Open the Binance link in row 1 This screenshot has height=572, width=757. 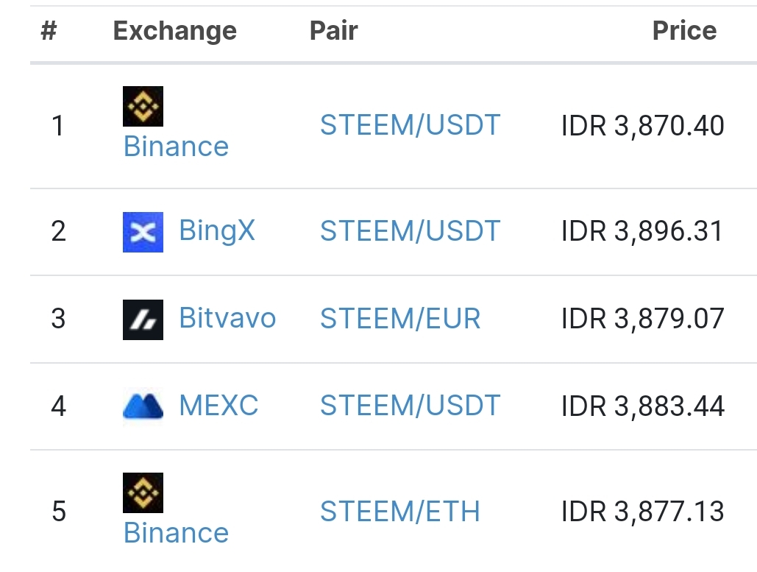(176, 146)
